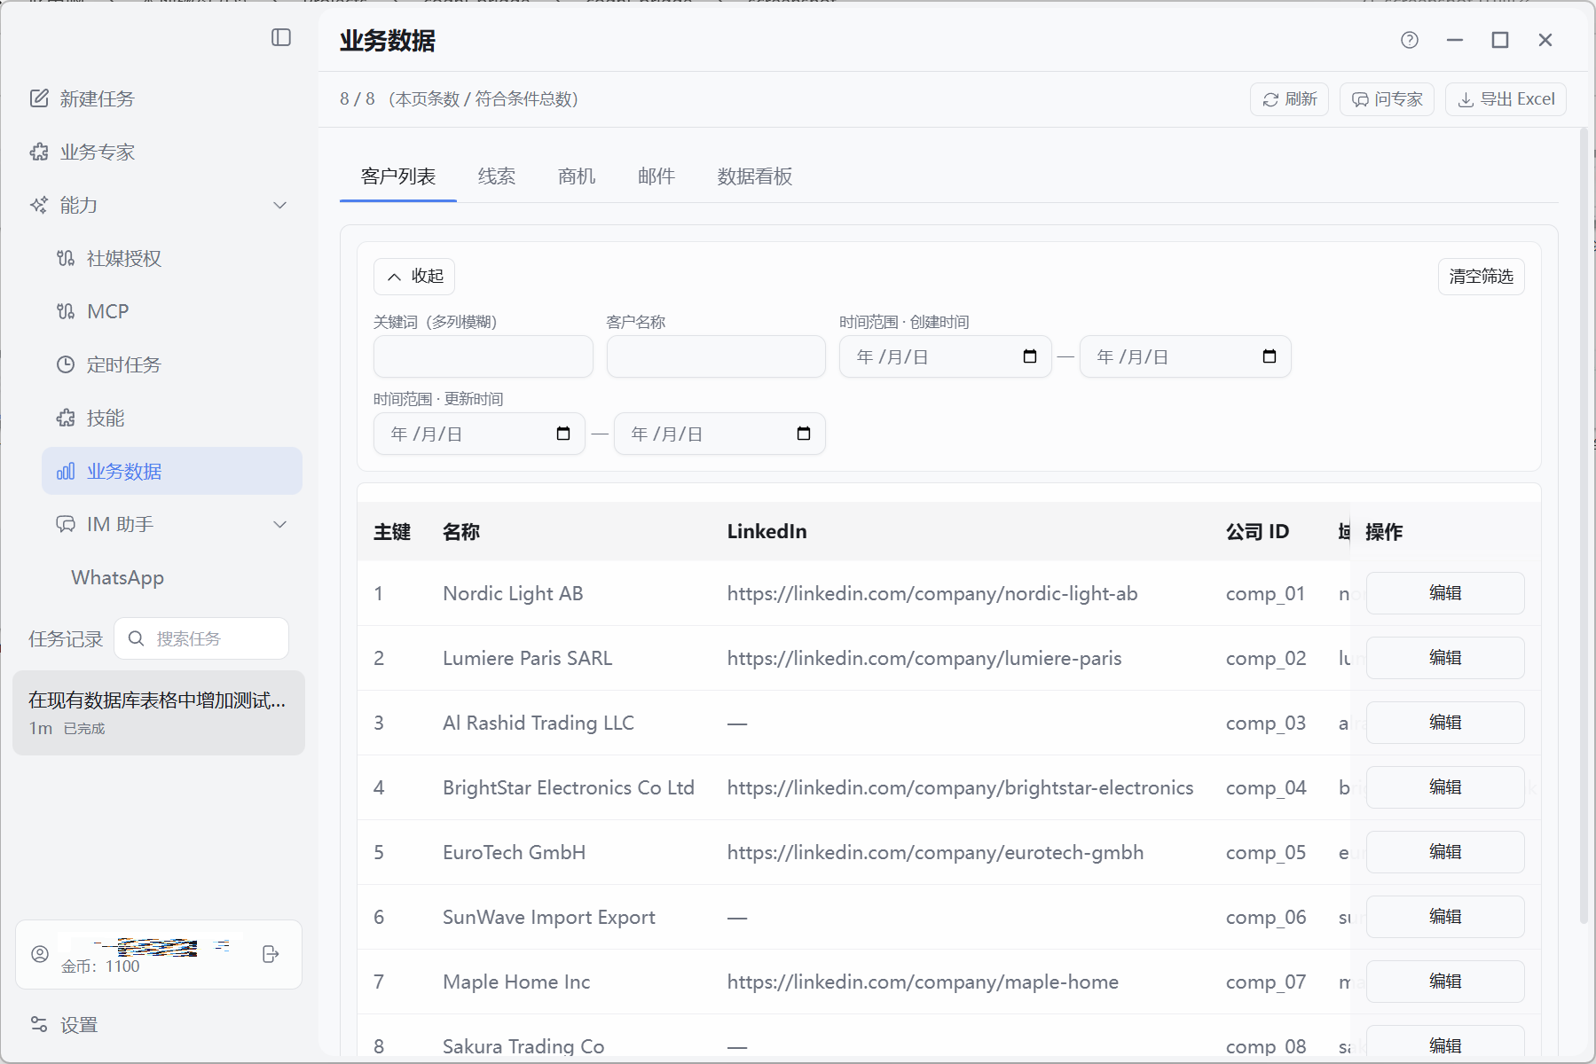Switch to the 线索 tab

coord(497,176)
